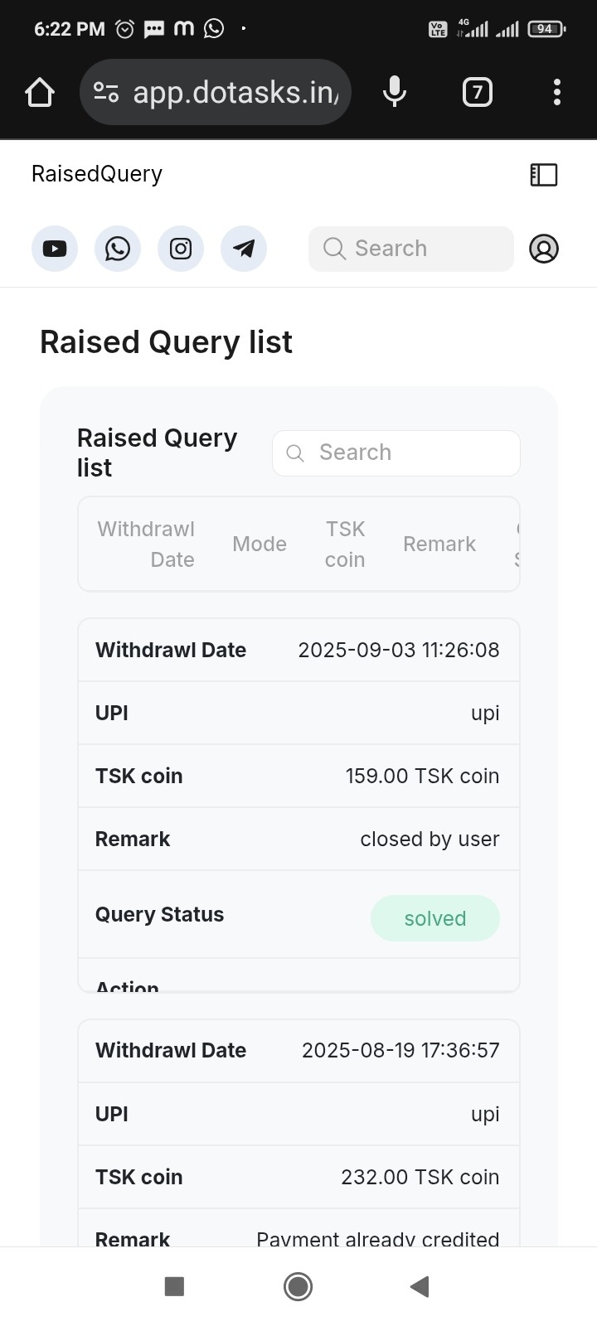Image resolution: width=597 pixels, height=1326 pixels.
Task: Tap the browser home icon
Action: (x=40, y=92)
